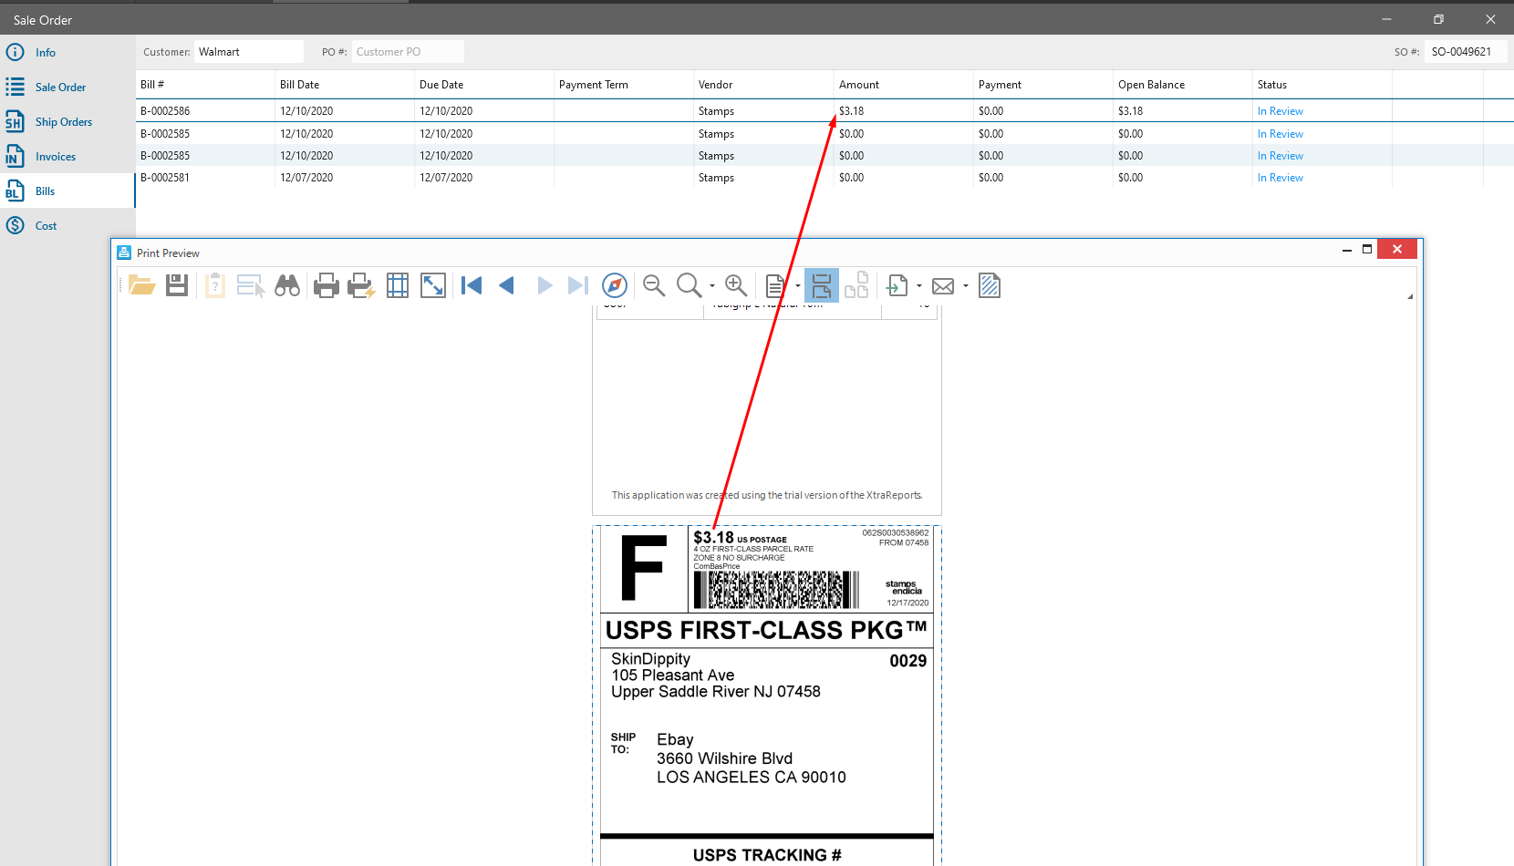
Task: Click the Export document icon
Action: (x=897, y=285)
